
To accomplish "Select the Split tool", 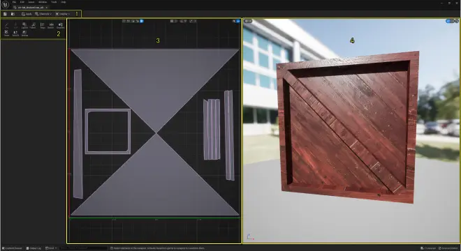I will [x=15, y=26].
